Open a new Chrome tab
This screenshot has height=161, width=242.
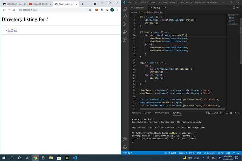(82, 4)
